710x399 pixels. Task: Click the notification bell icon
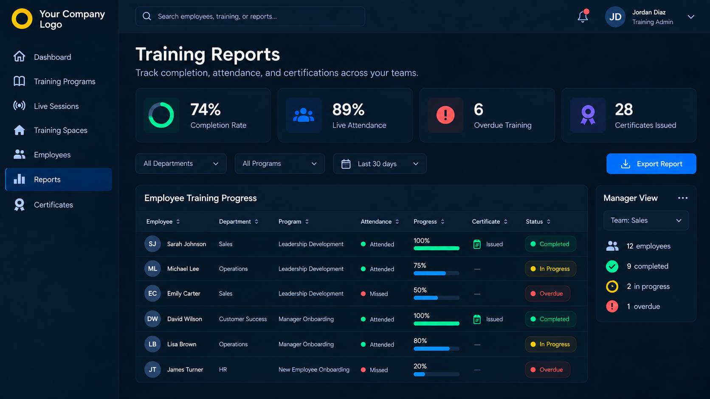(x=583, y=17)
